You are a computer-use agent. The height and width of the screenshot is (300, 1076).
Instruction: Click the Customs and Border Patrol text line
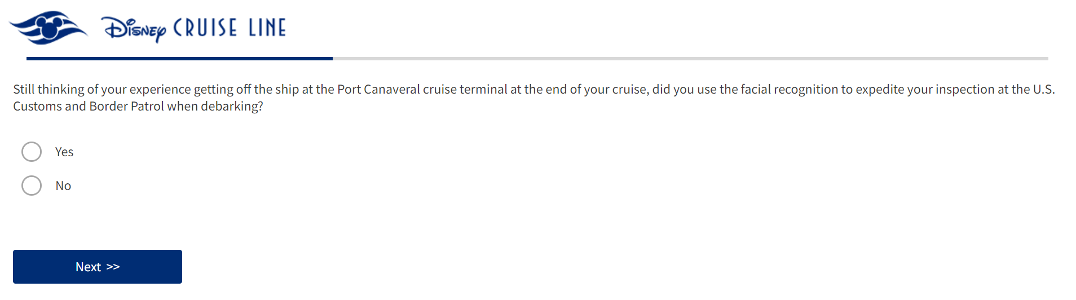138,106
